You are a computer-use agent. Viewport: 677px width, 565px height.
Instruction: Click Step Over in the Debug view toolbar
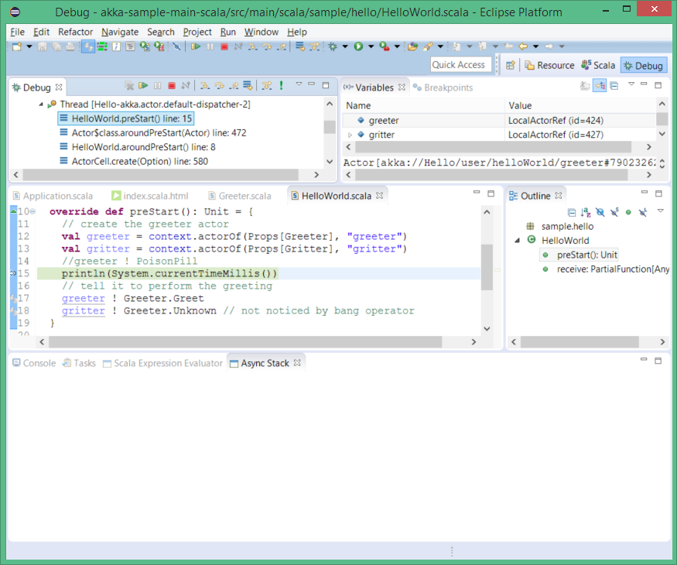(x=219, y=86)
